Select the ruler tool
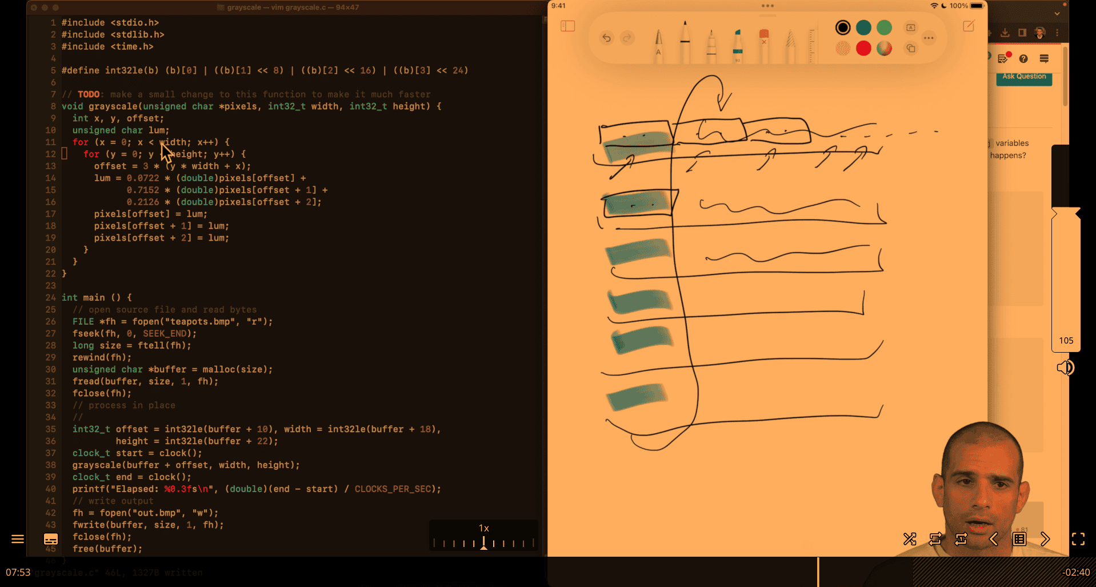The width and height of the screenshot is (1096, 587). 811,45
